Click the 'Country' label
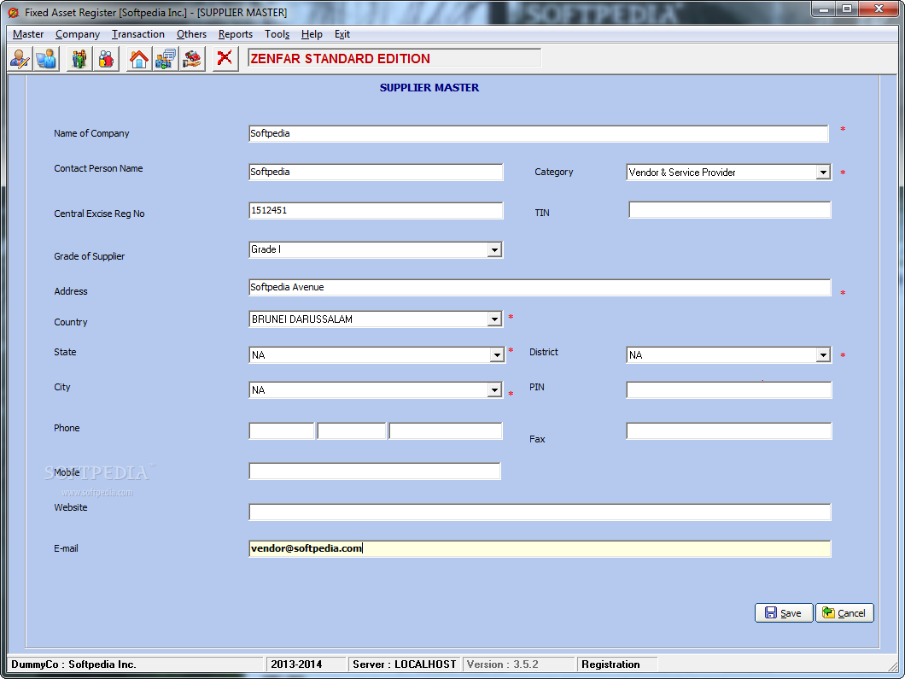Screen dimensions: 905x679 (x=70, y=322)
